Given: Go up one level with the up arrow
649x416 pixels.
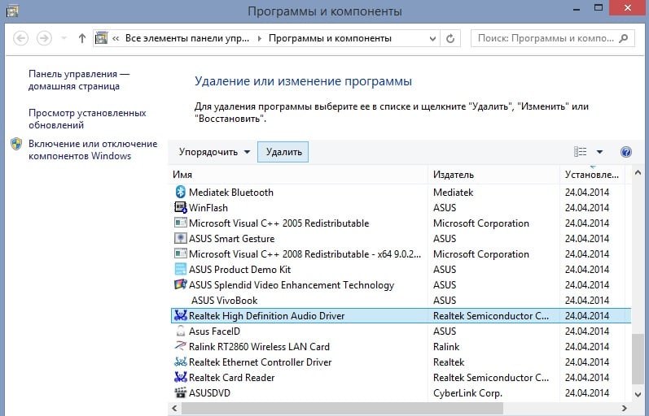Looking at the screenshot, I should 82,38.
